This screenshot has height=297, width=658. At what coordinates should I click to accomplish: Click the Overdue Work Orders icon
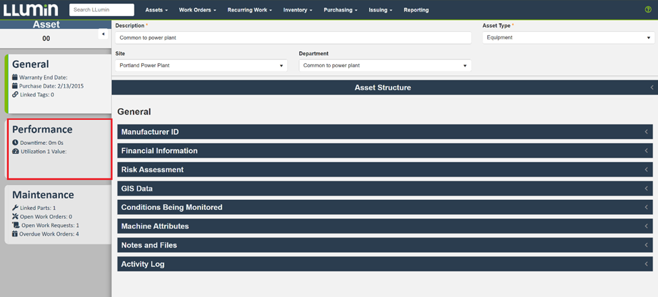point(15,234)
